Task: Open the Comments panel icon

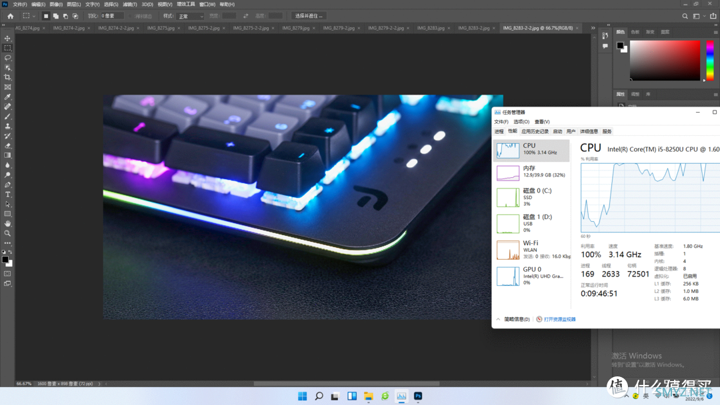Action: tap(605, 46)
